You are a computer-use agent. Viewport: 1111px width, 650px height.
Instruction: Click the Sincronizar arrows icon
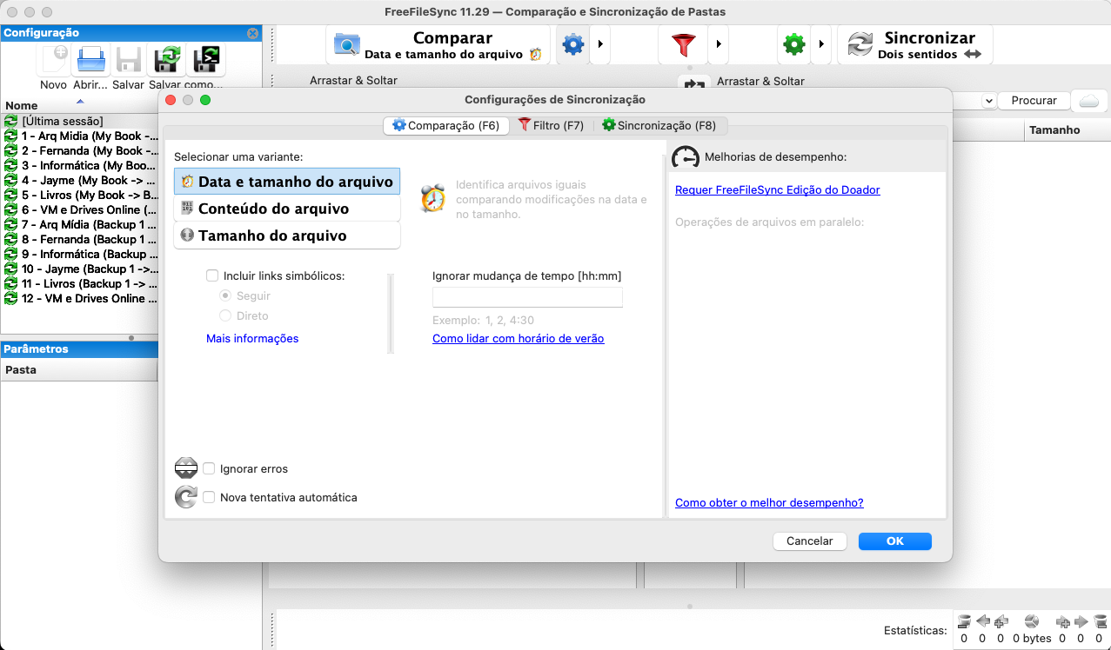tap(860, 45)
